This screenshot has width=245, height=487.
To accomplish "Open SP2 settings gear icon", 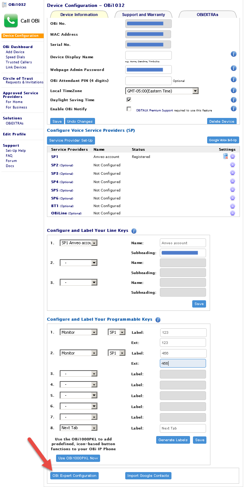I will pyautogui.click(x=233, y=165).
